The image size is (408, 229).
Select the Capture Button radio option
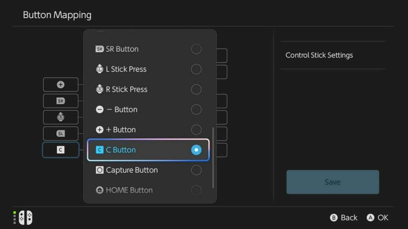click(x=196, y=170)
